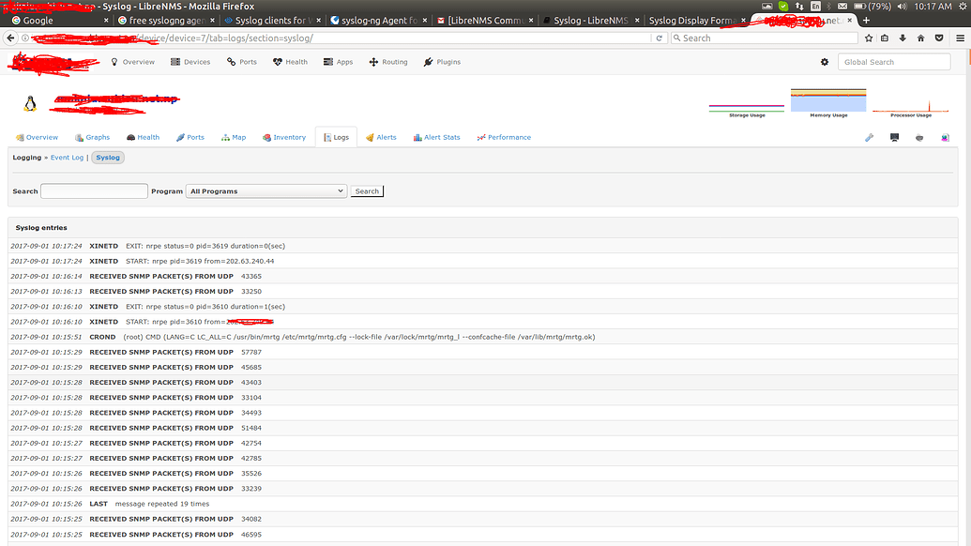Open the Storage Usage mini graph
The image size is (971, 546).
(x=746, y=99)
